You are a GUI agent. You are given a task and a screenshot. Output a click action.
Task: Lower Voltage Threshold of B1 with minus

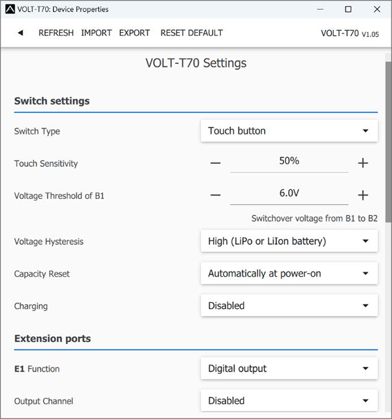tap(216, 195)
